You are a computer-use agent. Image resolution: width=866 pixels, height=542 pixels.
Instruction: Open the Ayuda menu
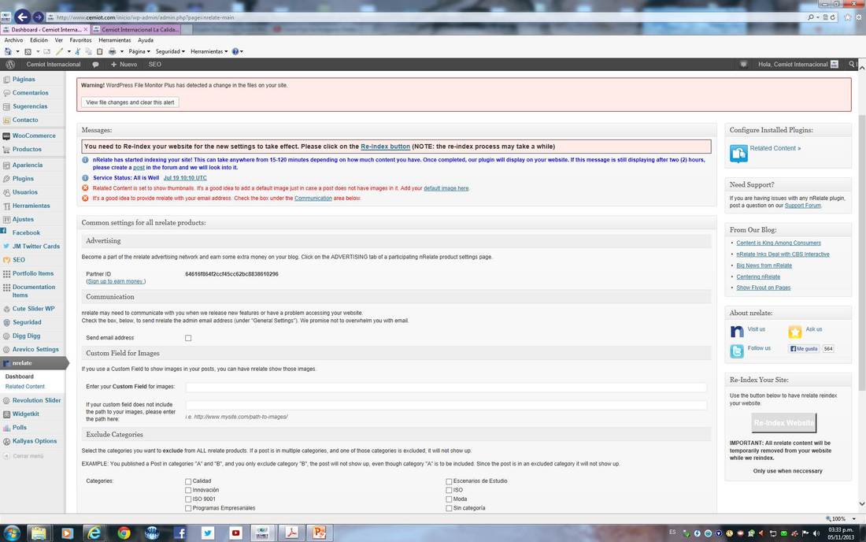(x=146, y=40)
